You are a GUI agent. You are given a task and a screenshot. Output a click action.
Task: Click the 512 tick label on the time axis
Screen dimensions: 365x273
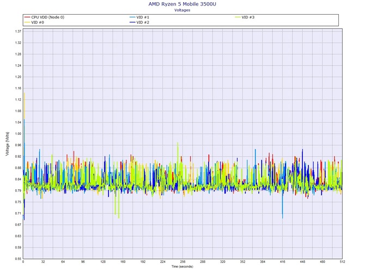tap(342, 262)
